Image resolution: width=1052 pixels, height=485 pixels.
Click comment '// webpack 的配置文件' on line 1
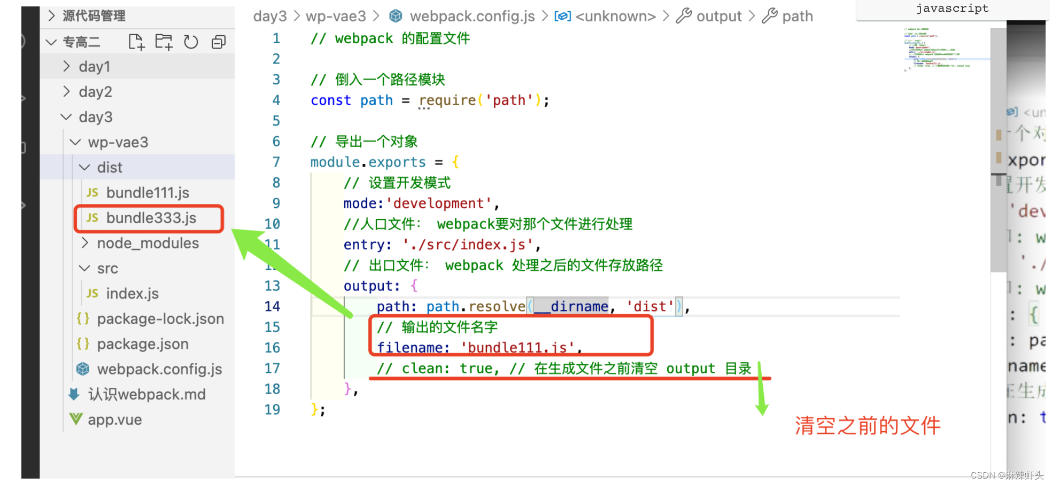coord(390,38)
